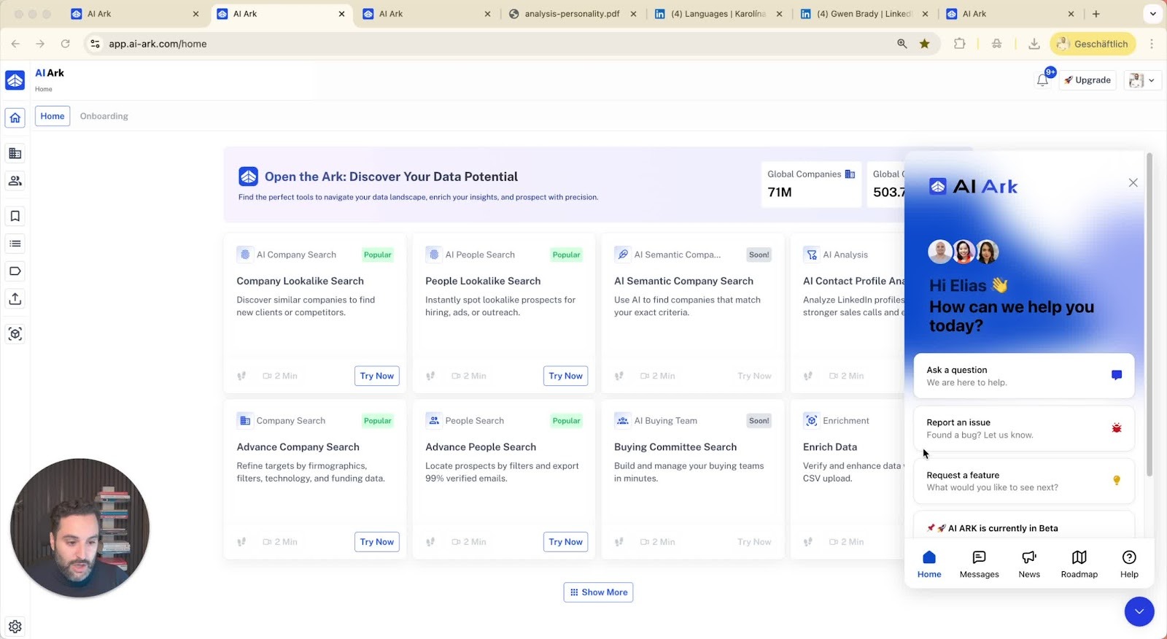Open the page zoom magnifier in the address bar

point(902,44)
